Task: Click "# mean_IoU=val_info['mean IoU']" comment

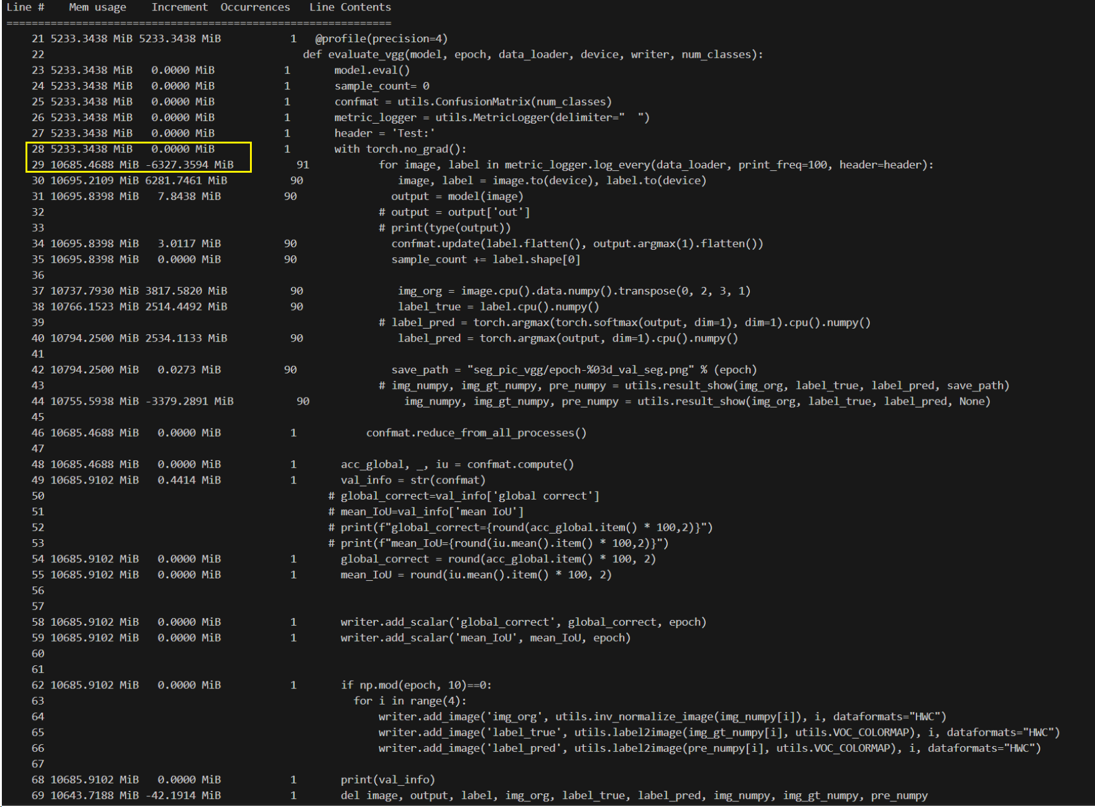Action: pos(426,512)
